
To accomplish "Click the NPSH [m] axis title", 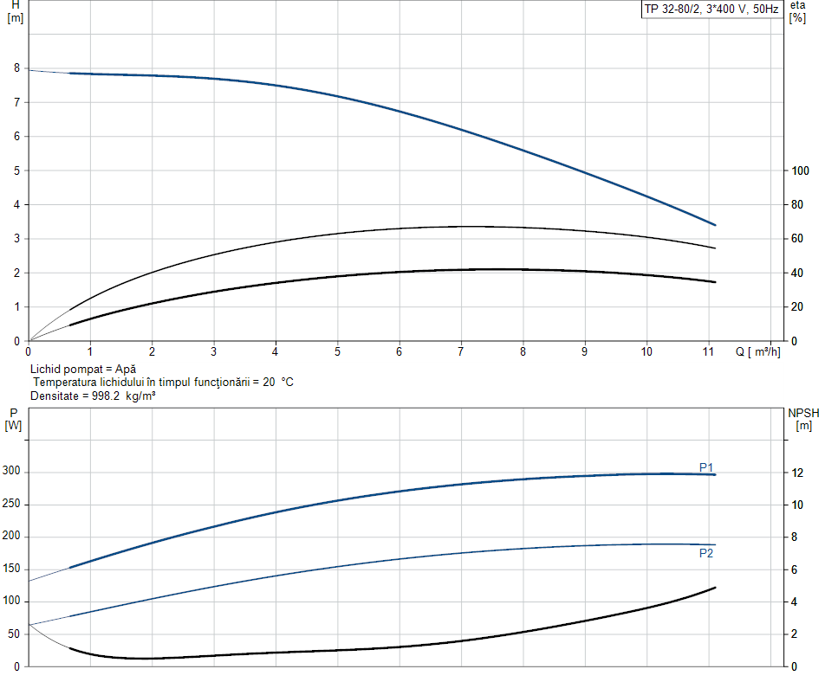I will [803, 419].
